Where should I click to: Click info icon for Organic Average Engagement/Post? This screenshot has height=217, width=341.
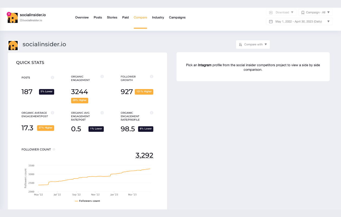[53, 113]
